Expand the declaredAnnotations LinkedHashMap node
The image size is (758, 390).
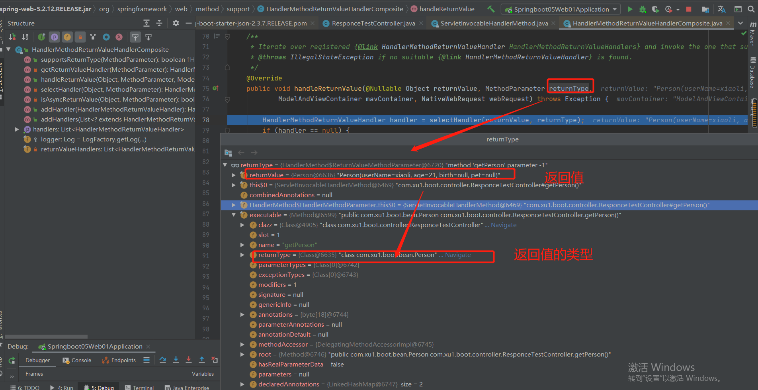pyautogui.click(x=242, y=384)
